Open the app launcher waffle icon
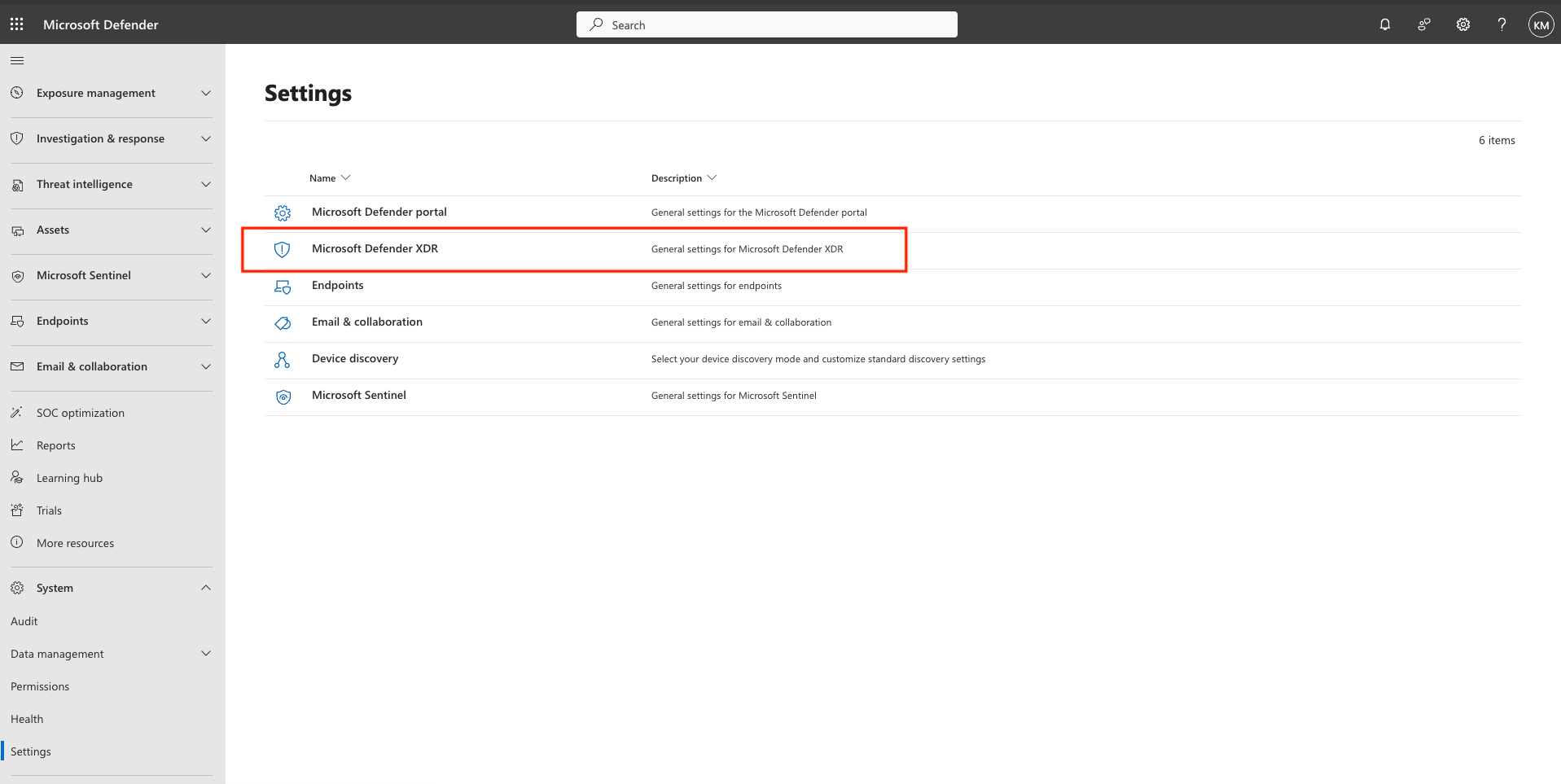Image resolution: width=1561 pixels, height=784 pixels. pos(16,24)
